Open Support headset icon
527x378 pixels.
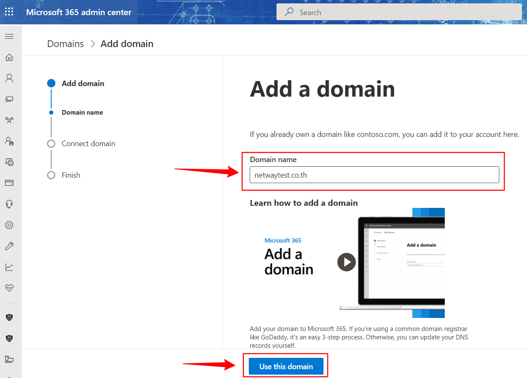click(9, 204)
